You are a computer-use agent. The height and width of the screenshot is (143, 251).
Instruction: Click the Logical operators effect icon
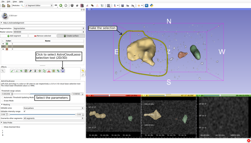tap(58, 71)
